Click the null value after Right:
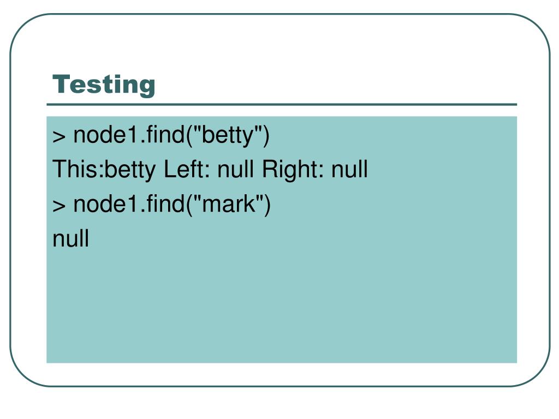 (x=349, y=169)
